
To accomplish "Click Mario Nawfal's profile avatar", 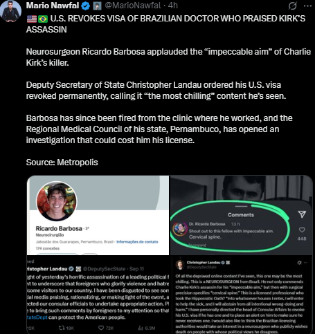I will click(11, 11).
